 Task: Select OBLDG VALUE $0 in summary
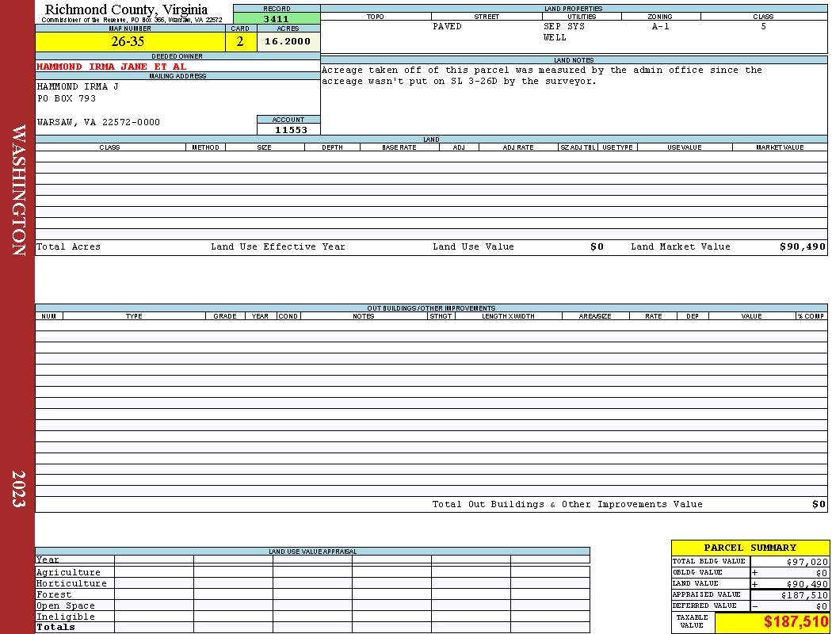(x=822, y=573)
